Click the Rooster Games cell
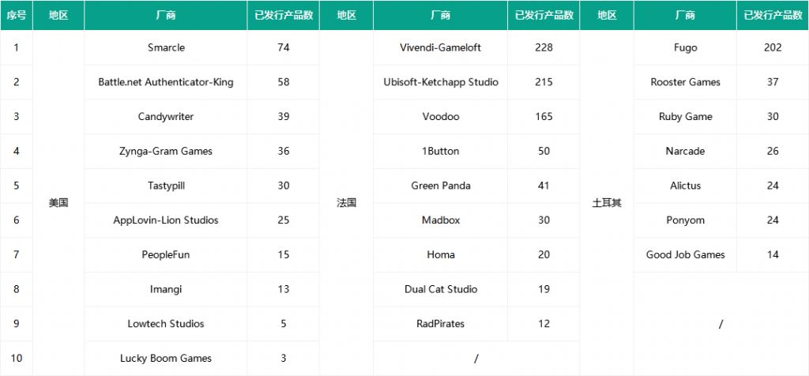 coord(686,82)
